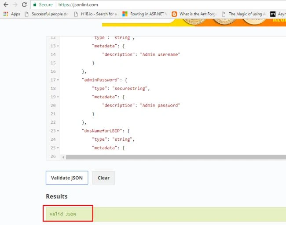Click the Apps bookmark label

tap(15, 14)
